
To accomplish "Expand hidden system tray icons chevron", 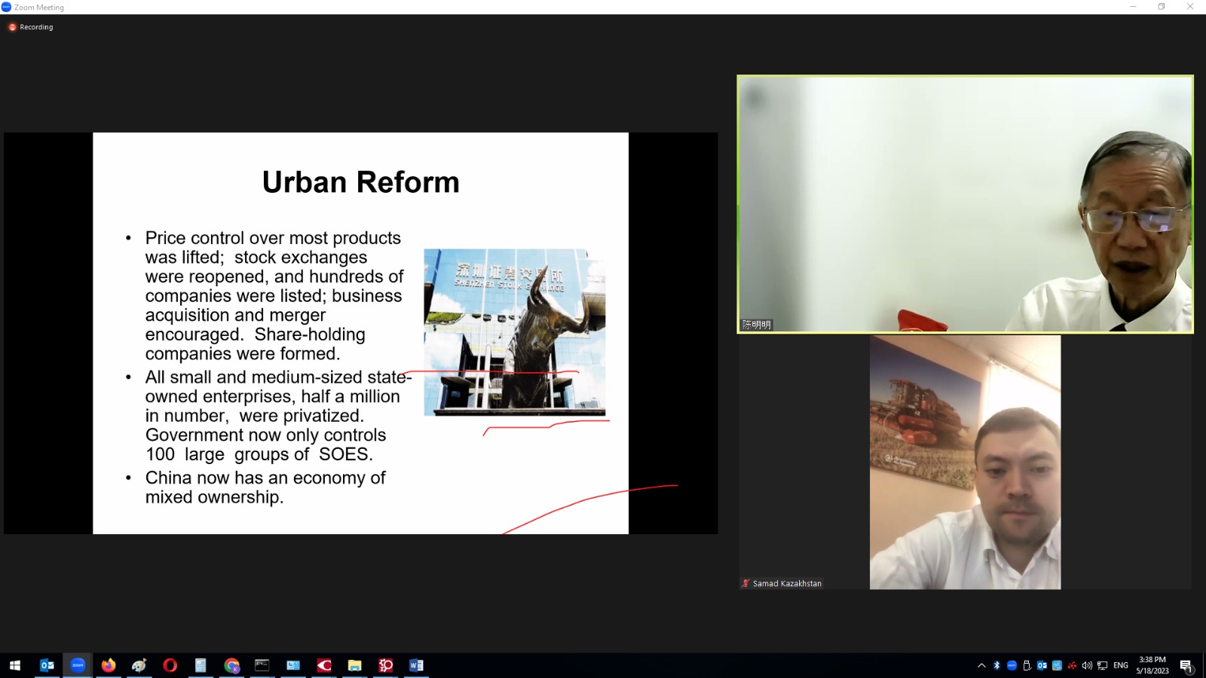I will (x=981, y=665).
